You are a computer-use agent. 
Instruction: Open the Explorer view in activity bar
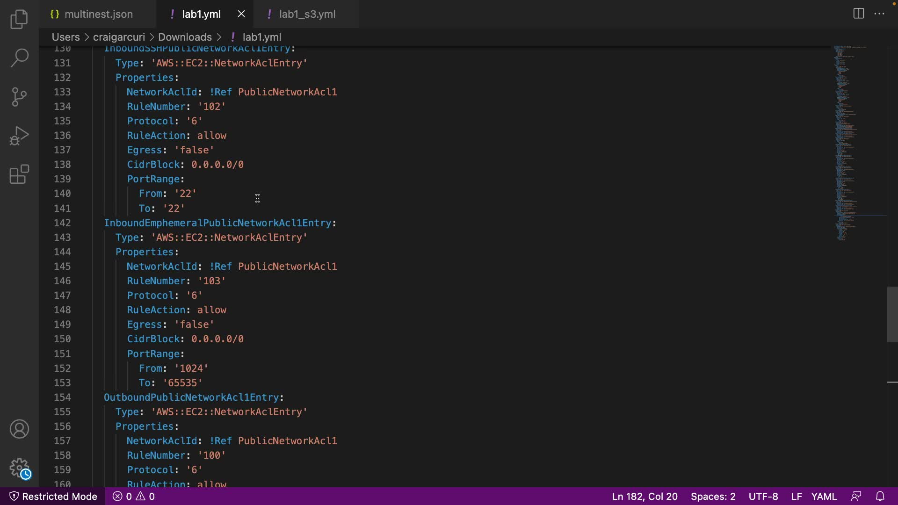click(x=19, y=19)
